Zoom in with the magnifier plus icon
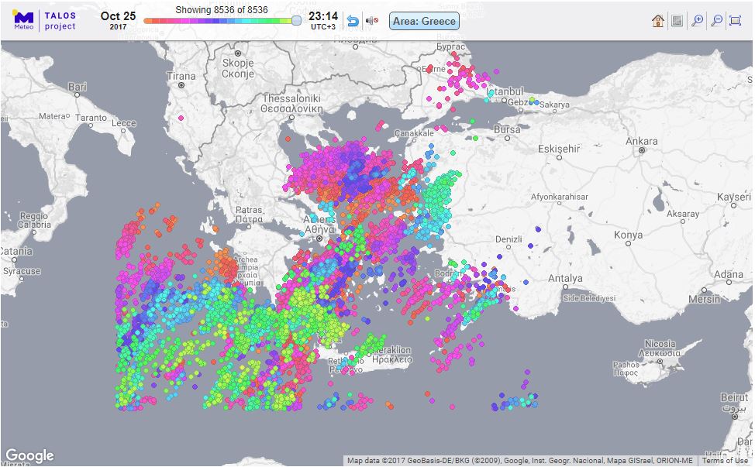 point(698,21)
